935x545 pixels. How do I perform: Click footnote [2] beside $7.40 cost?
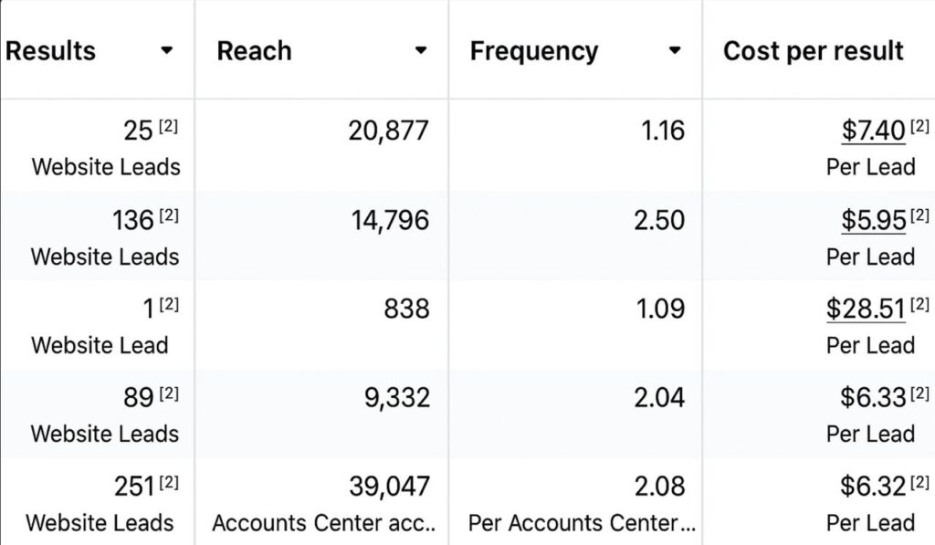coord(919,127)
